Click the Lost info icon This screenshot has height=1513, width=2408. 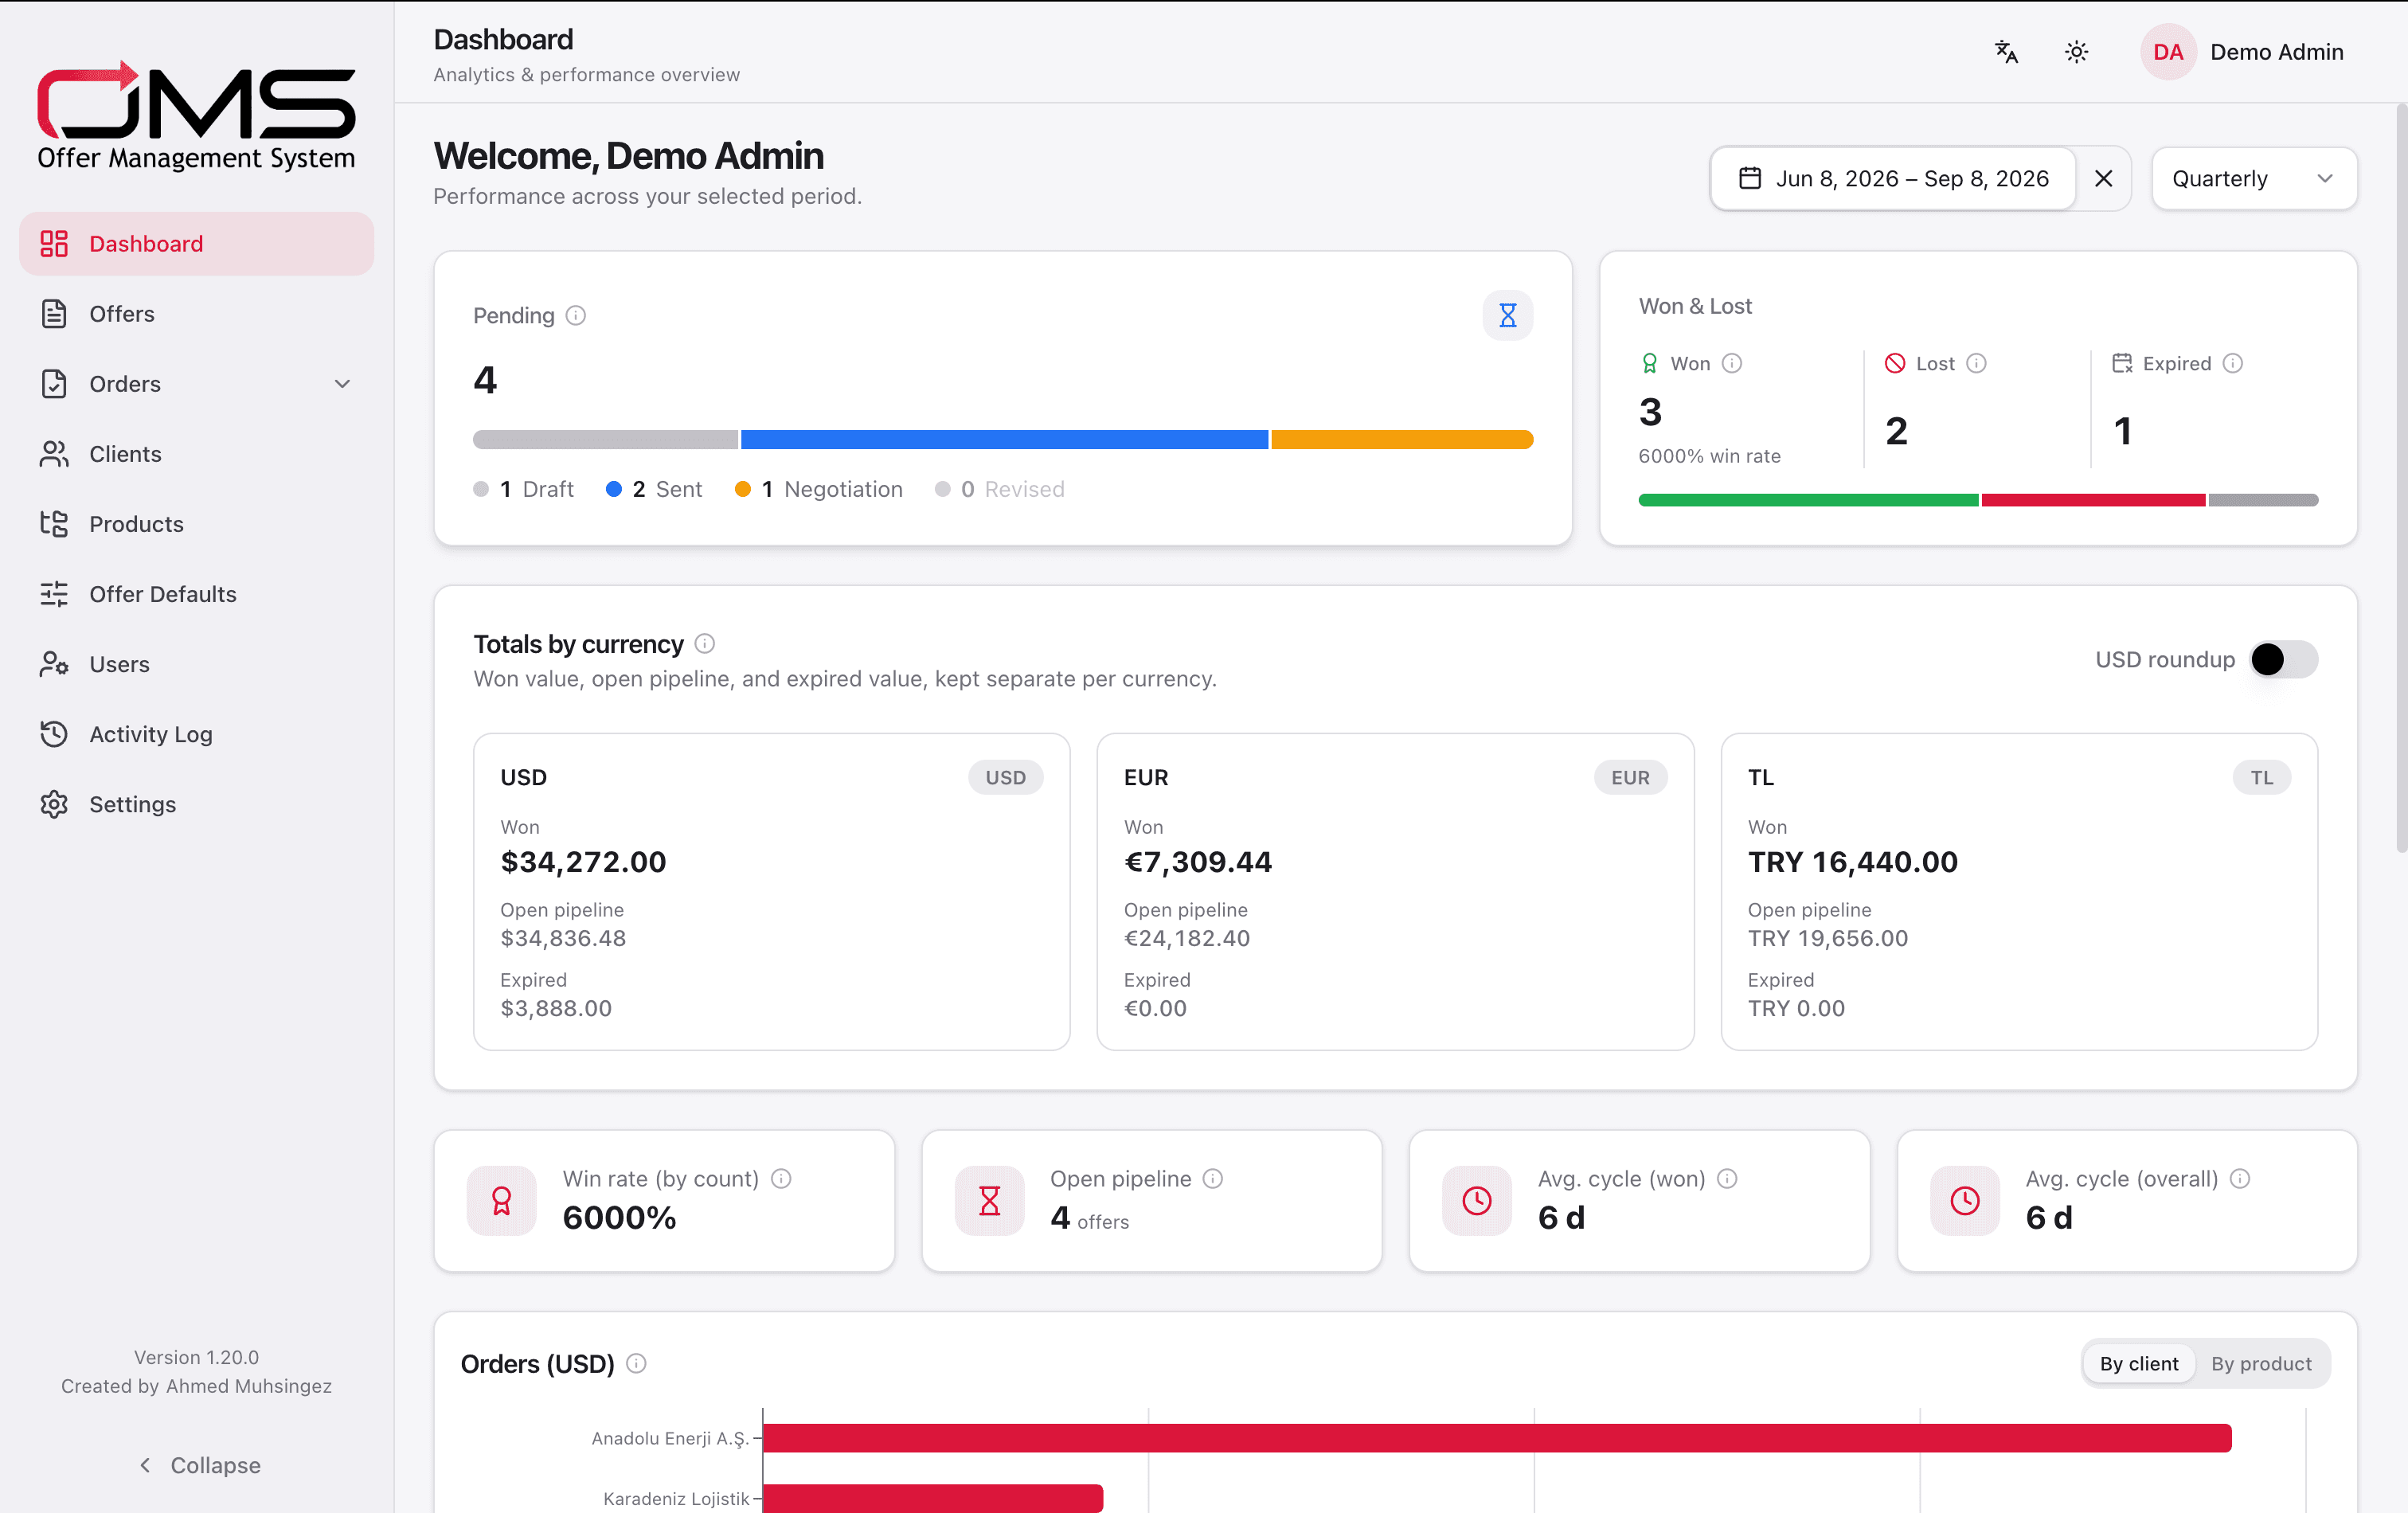click(x=1976, y=363)
